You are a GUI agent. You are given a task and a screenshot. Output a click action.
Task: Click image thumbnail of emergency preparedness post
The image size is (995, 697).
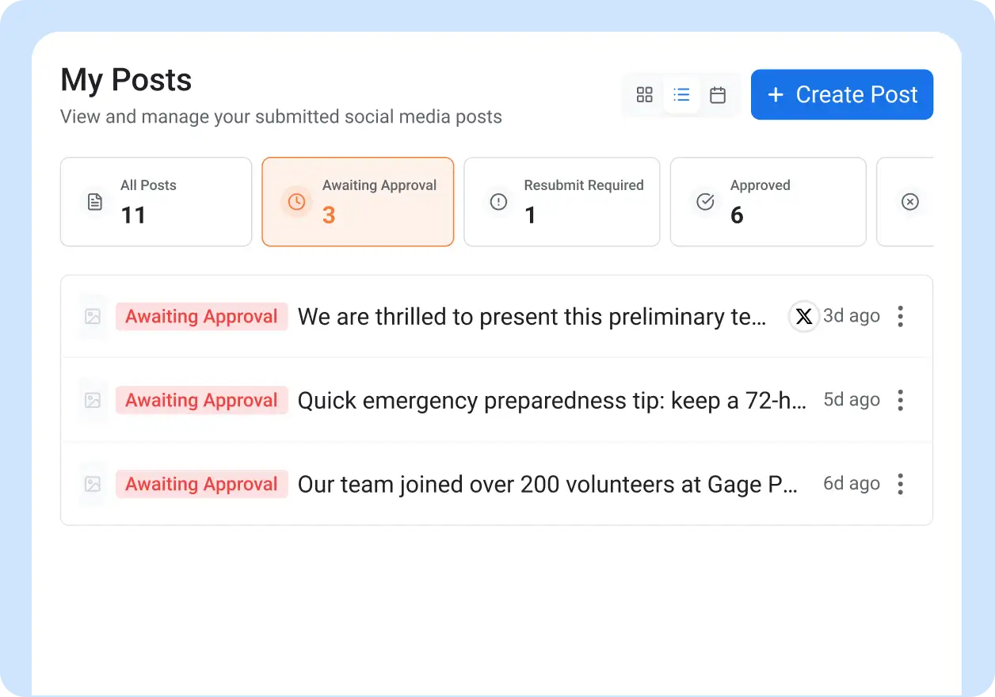coord(93,400)
